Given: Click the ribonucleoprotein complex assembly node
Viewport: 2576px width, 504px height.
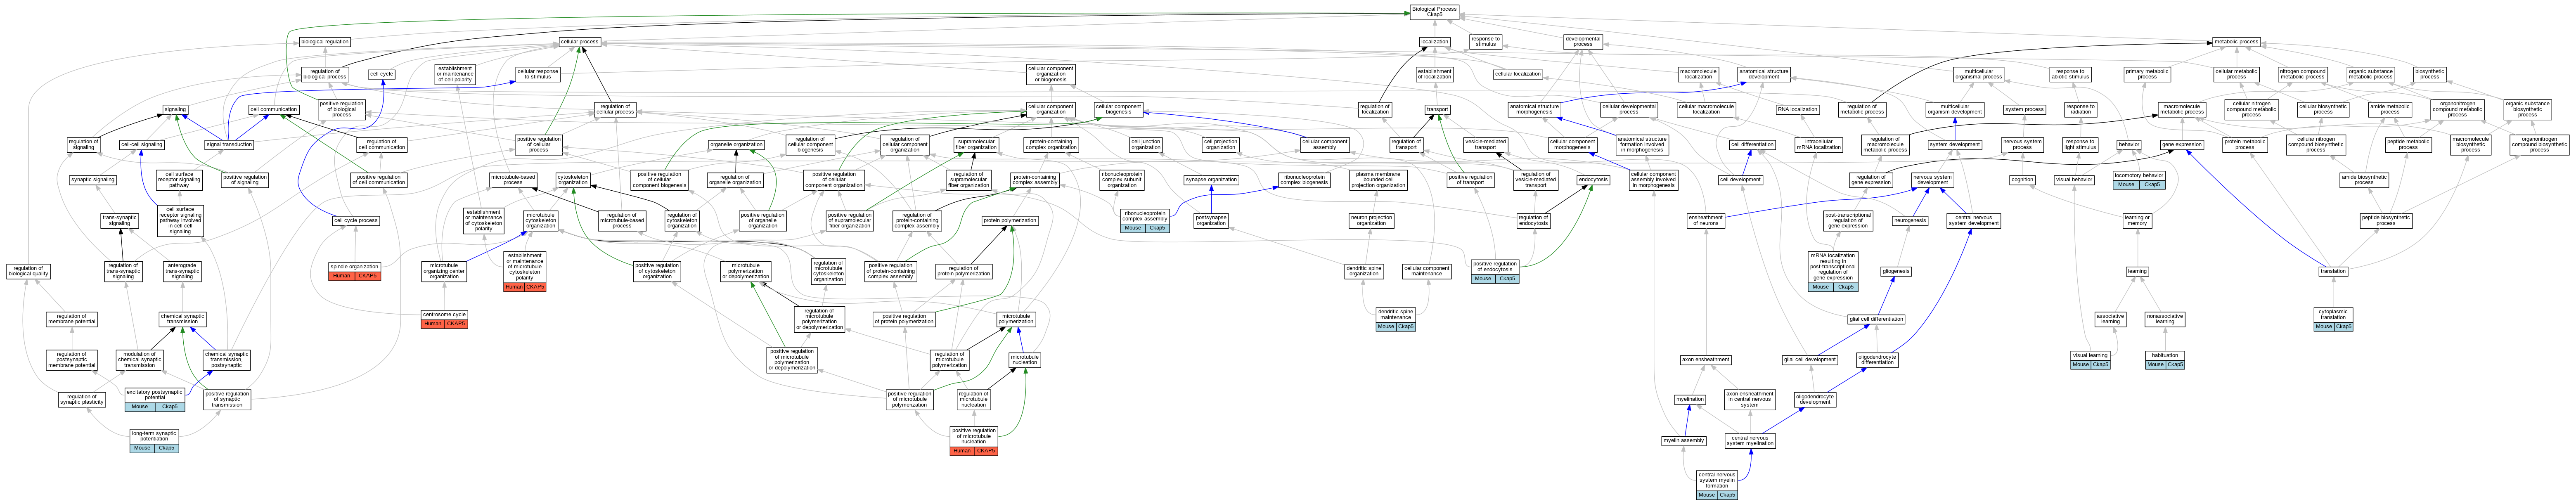Looking at the screenshot, I should pos(1145,216).
